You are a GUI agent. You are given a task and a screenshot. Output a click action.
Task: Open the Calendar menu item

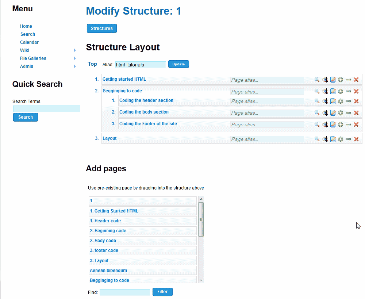tap(29, 42)
